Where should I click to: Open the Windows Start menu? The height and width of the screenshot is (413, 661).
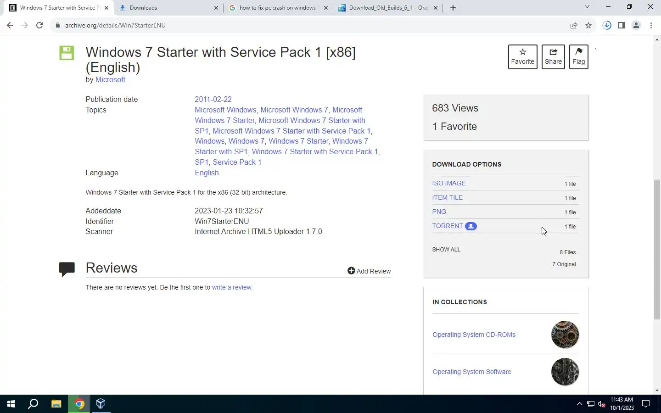click(11, 404)
